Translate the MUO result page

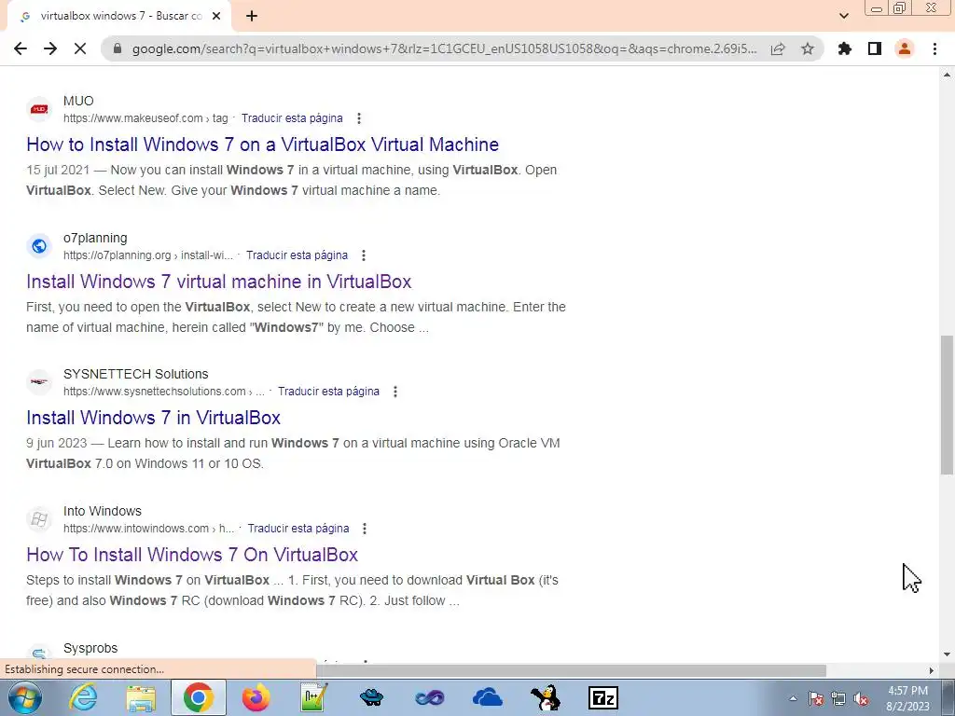(x=292, y=118)
